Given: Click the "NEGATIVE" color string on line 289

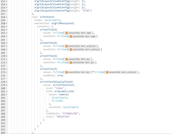Looking at the screenshot, I should coord(63,117).
